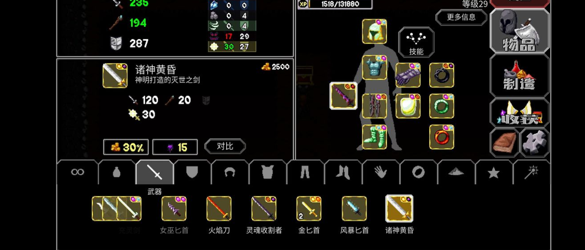Click the equipped green boots slot
This screenshot has height=250, width=585.
click(x=374, y=137)
